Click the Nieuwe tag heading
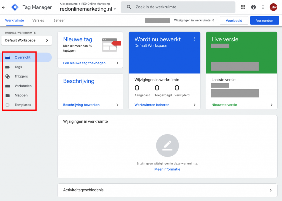 (78, 40)
